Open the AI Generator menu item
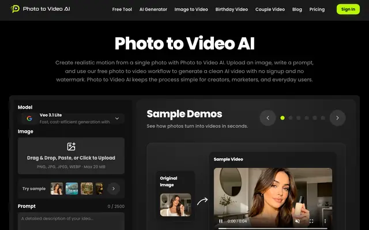 [x=153, y=9]
